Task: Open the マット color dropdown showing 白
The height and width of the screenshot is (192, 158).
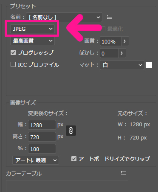Action: click(122, 65)
